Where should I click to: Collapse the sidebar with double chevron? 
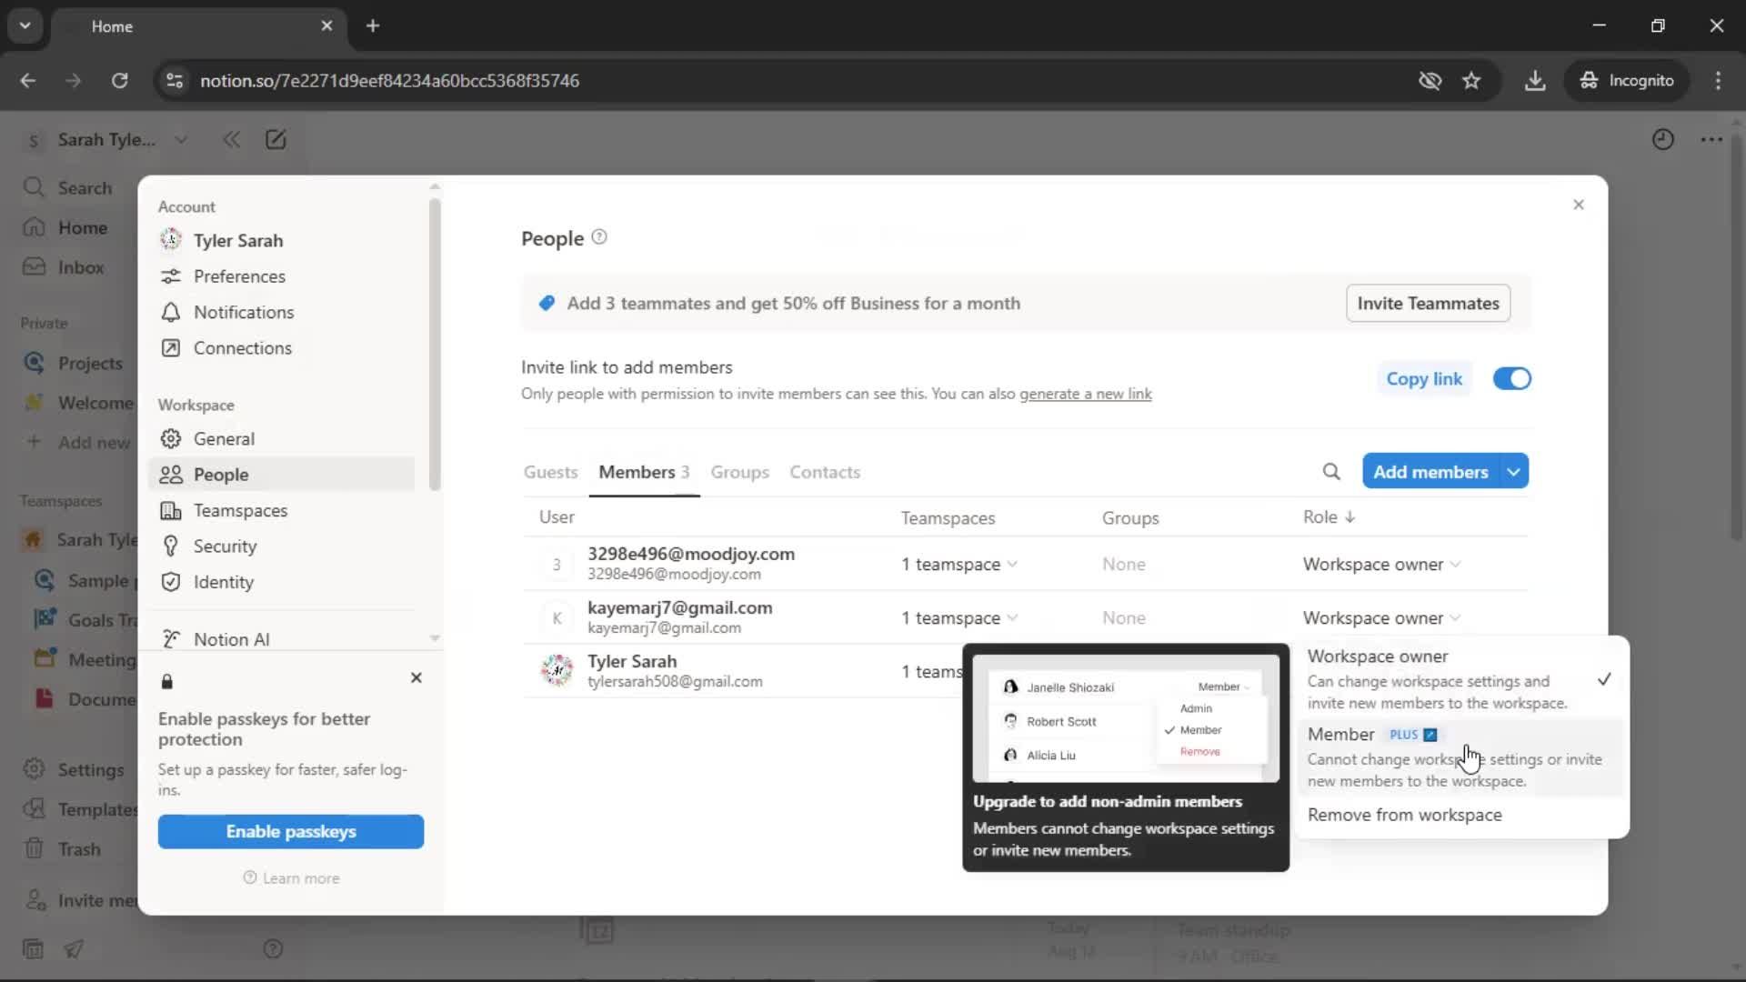tap(232, 140)
